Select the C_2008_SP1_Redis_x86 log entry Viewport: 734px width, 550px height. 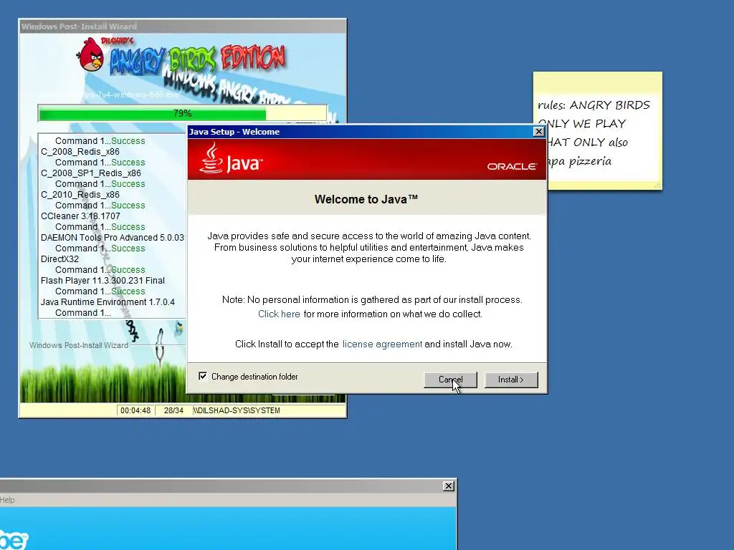click(x=91, y=173)
